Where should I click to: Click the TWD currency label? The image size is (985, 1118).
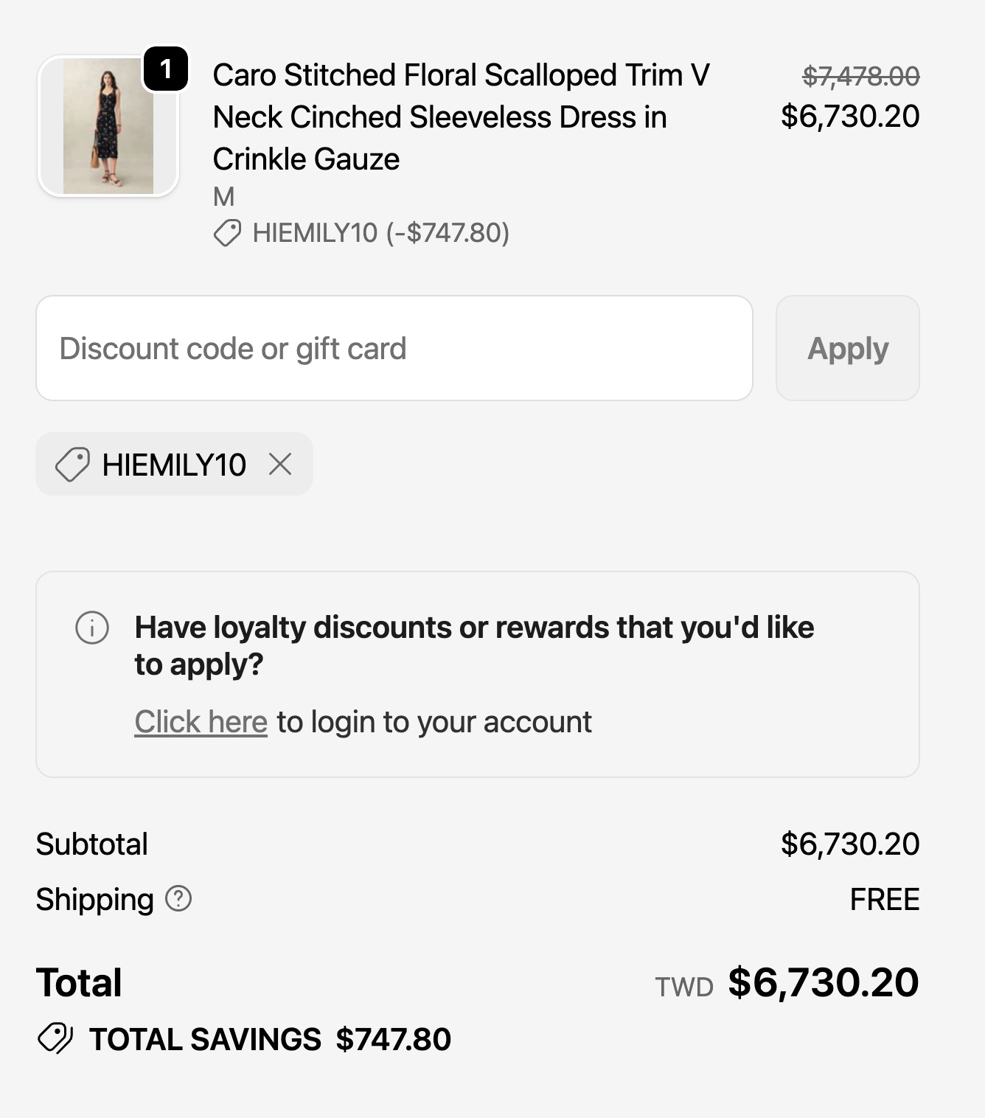(x=684, y=987)
